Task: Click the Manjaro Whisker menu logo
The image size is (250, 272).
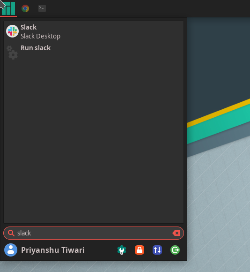Action: click(x=8, y=8)
